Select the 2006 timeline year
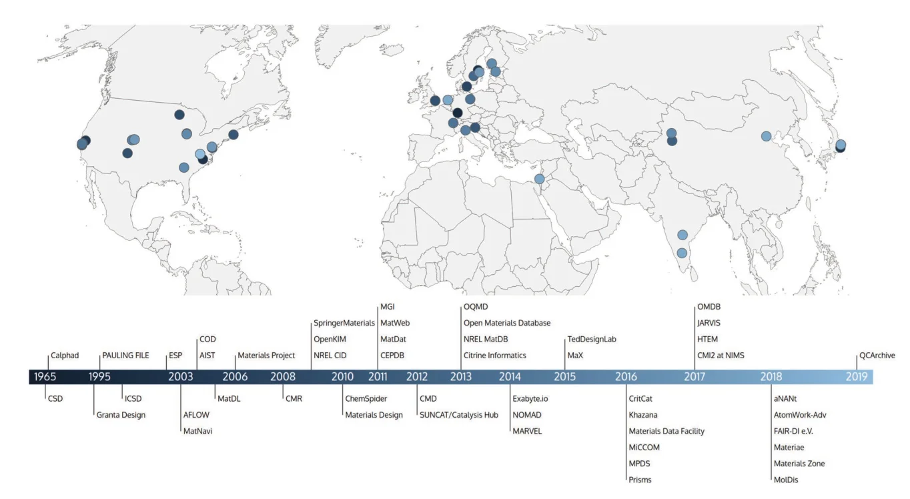Viewport: 910px width, 499px height. coord(235,377)
